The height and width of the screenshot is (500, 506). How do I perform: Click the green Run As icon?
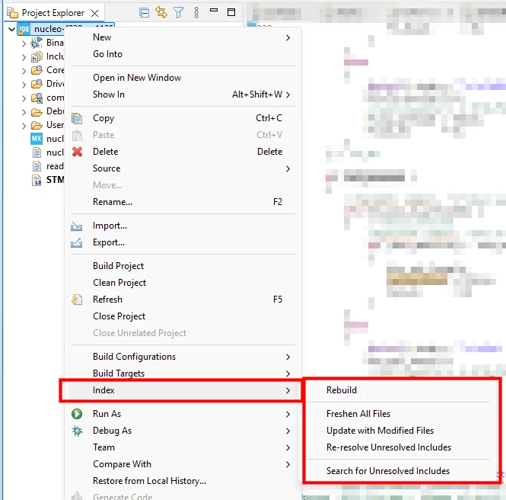pos(77,414)
